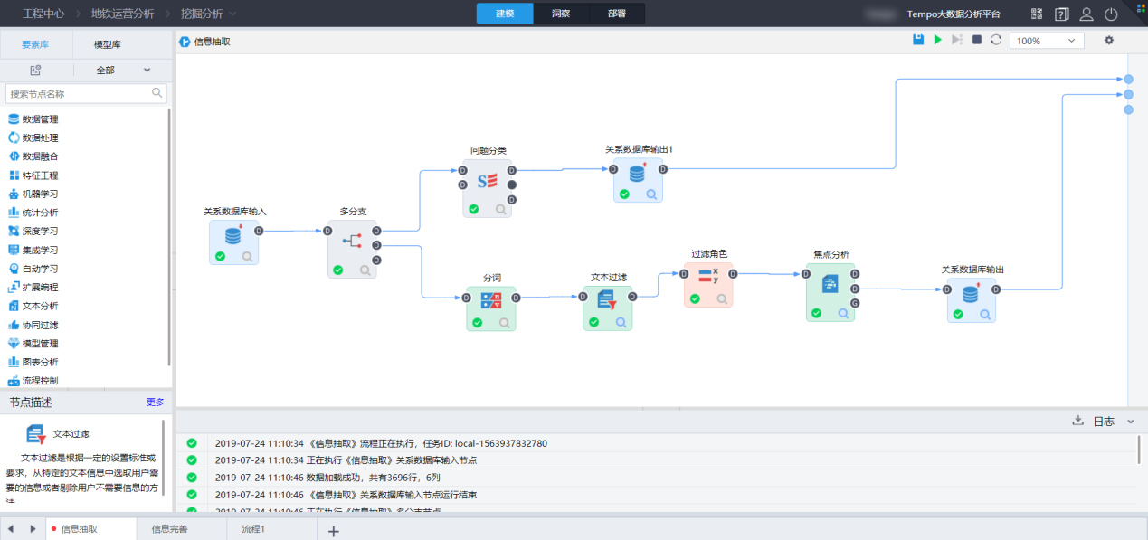Click the refresh icon in the canvas toolbar
The image size is (1148, 540).
[996, 40]
